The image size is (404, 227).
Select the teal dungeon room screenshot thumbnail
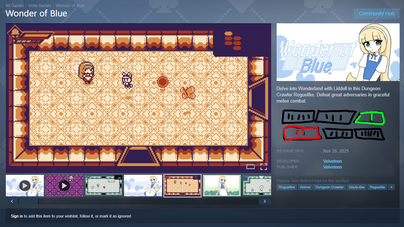104,185
